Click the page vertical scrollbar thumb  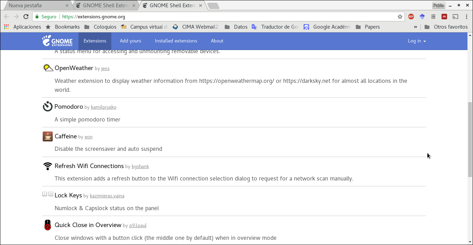(x=470, y=140)
